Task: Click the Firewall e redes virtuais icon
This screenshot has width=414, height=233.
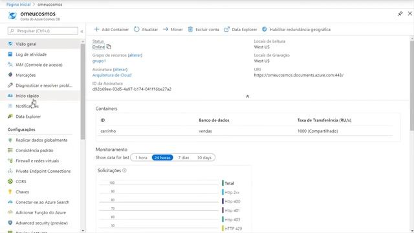Action: click(x=10, y=161)
